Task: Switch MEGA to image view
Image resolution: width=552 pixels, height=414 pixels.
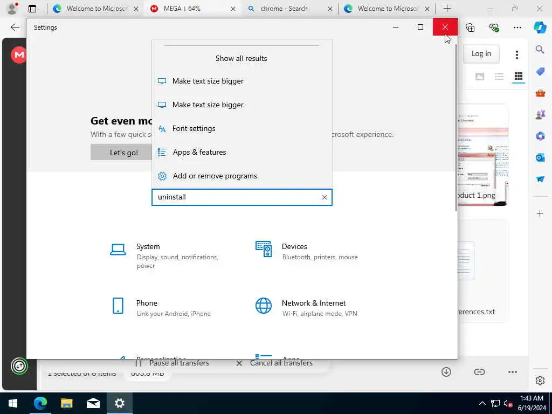Action: [479, 77]
